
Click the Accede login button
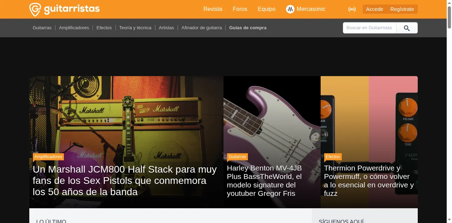(x=375, y=9)
